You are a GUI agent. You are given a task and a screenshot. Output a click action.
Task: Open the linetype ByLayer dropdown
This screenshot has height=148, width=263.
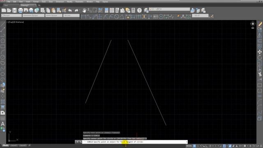pos(34,16)
